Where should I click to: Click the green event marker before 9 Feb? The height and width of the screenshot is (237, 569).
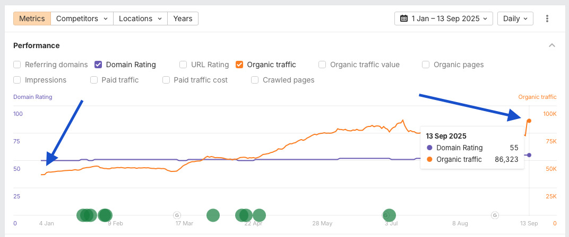105,215
